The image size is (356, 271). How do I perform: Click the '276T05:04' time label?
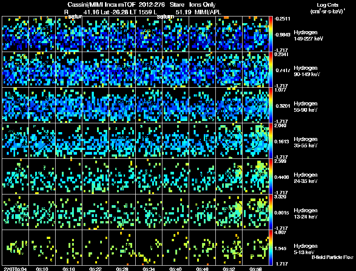click(x=15, y=269)
